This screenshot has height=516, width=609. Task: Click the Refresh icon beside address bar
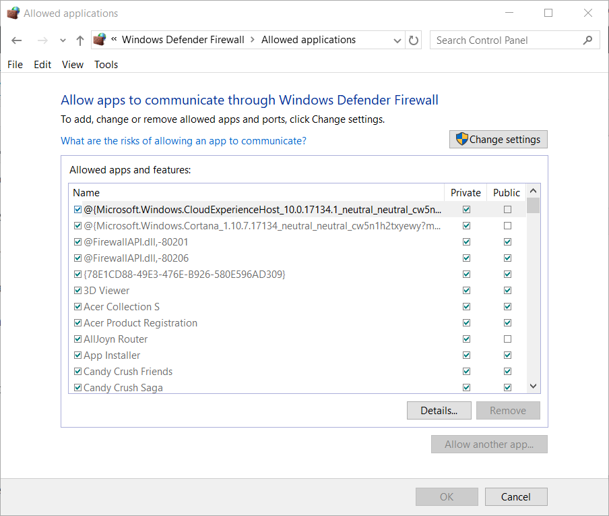tap(414, 40)
